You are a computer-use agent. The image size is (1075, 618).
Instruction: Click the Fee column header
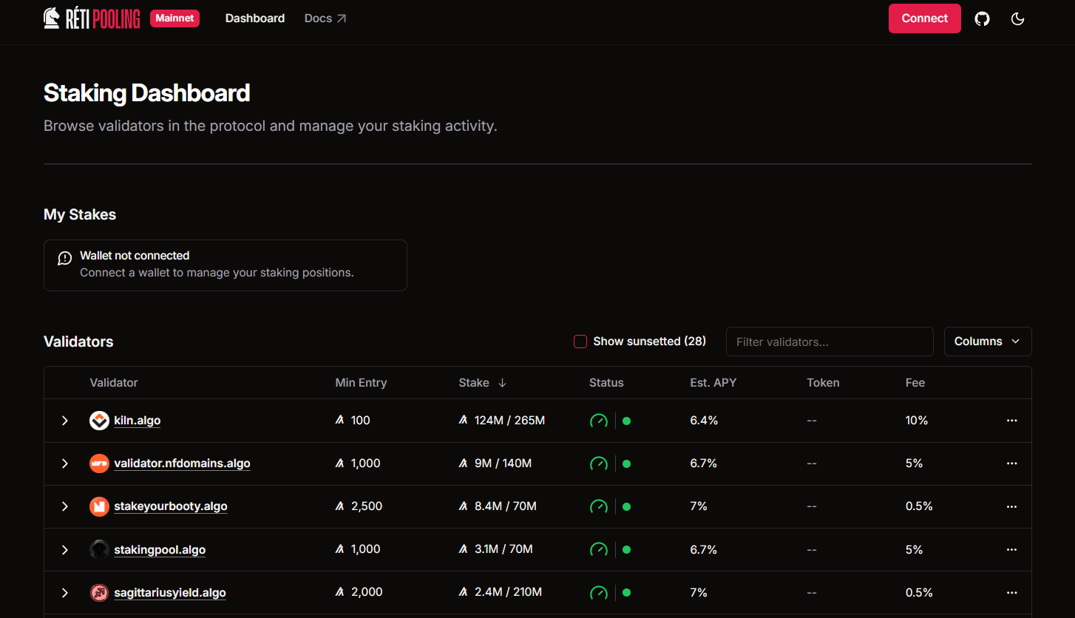click(915, 383)
